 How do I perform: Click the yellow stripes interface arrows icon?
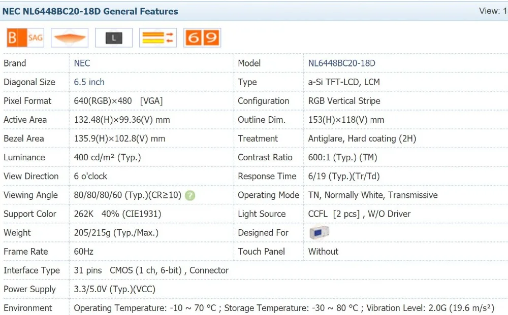coord(158,38)
